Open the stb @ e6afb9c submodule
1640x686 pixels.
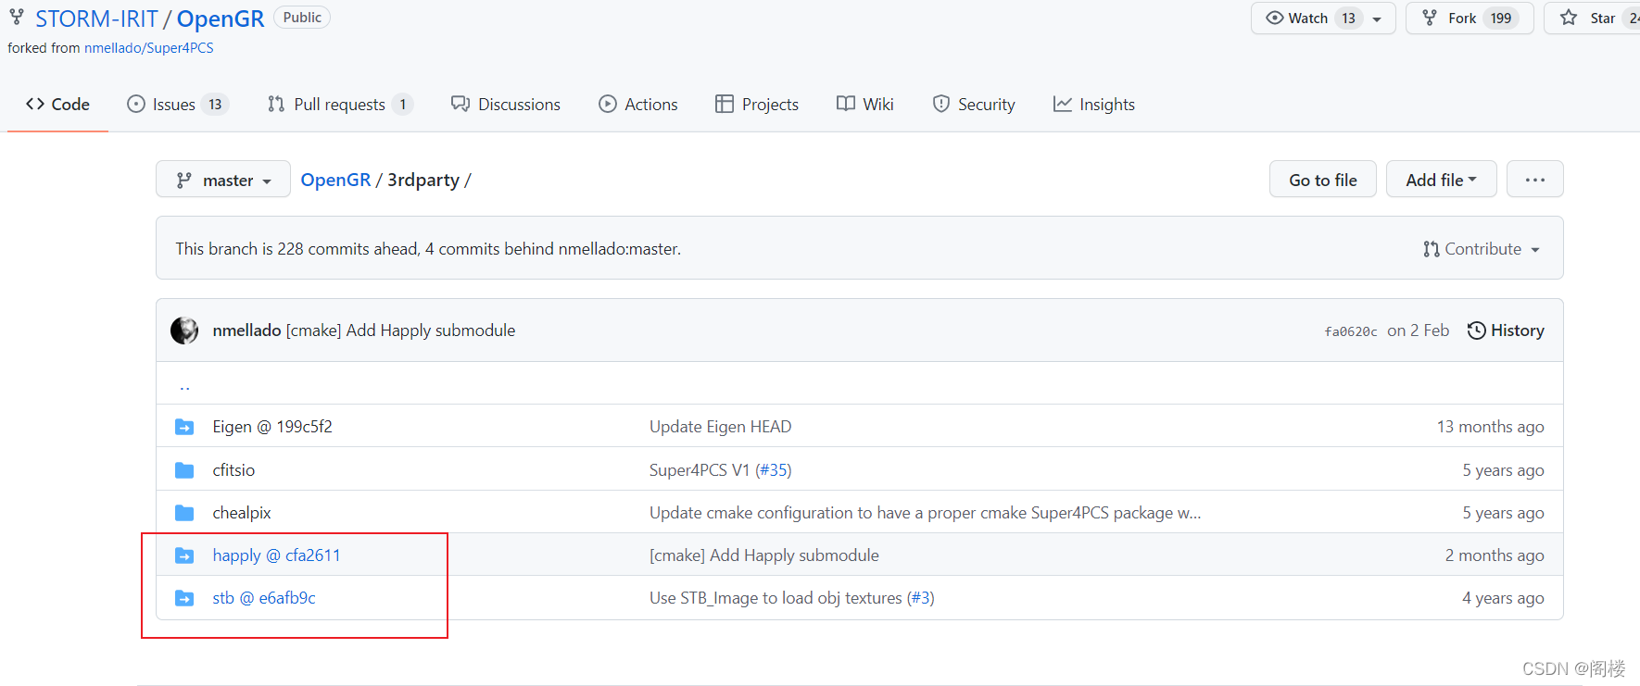(x=264, y=598)
